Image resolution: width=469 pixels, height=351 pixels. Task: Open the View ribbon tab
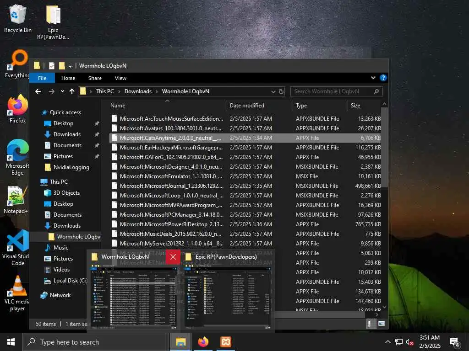pyautogui.click(x=120, y=78)
